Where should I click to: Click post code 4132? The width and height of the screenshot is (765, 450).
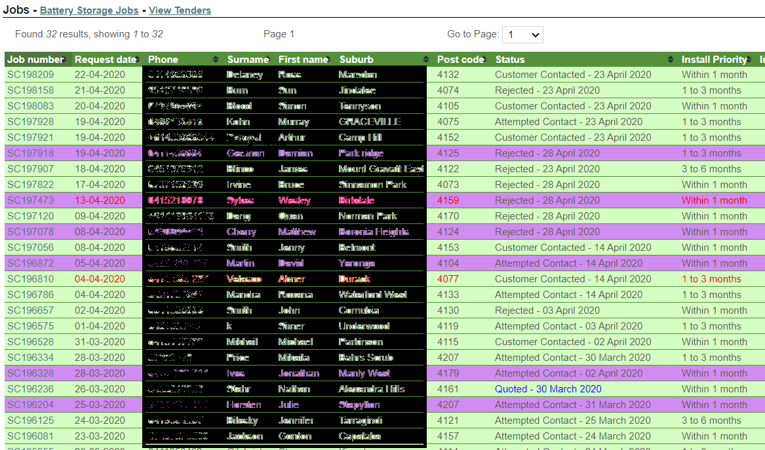[448, 75]
